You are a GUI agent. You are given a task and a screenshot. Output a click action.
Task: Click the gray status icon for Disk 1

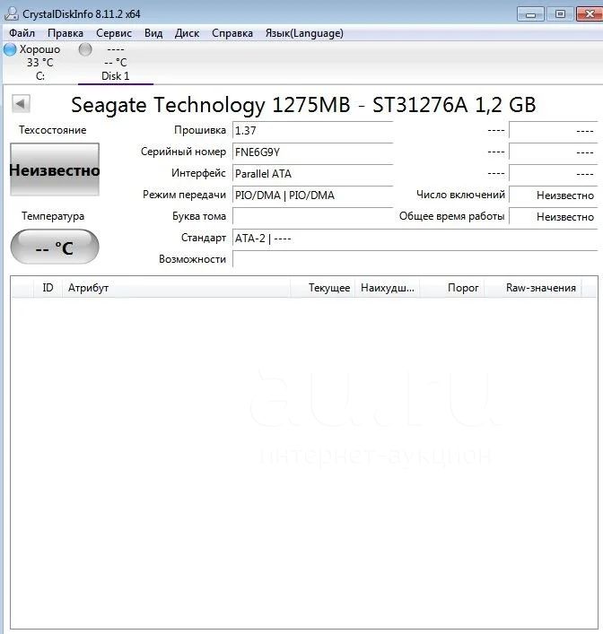click(x=85, y=49)
